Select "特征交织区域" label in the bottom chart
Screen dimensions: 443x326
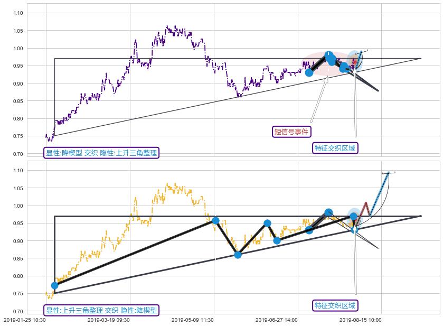point(335,305)
